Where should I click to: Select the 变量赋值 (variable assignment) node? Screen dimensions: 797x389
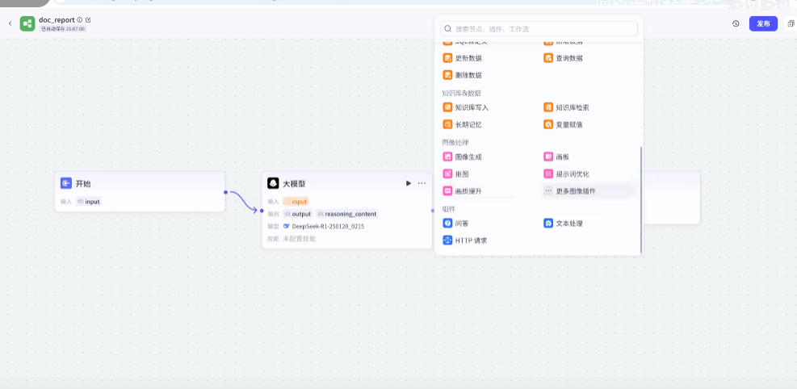(568, 124)
